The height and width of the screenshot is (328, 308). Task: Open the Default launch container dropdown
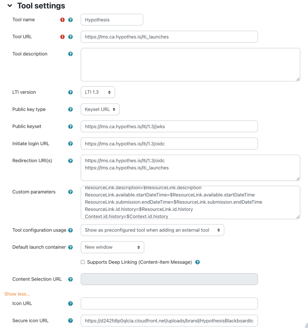pyautogui.click(x=112, y=247)
